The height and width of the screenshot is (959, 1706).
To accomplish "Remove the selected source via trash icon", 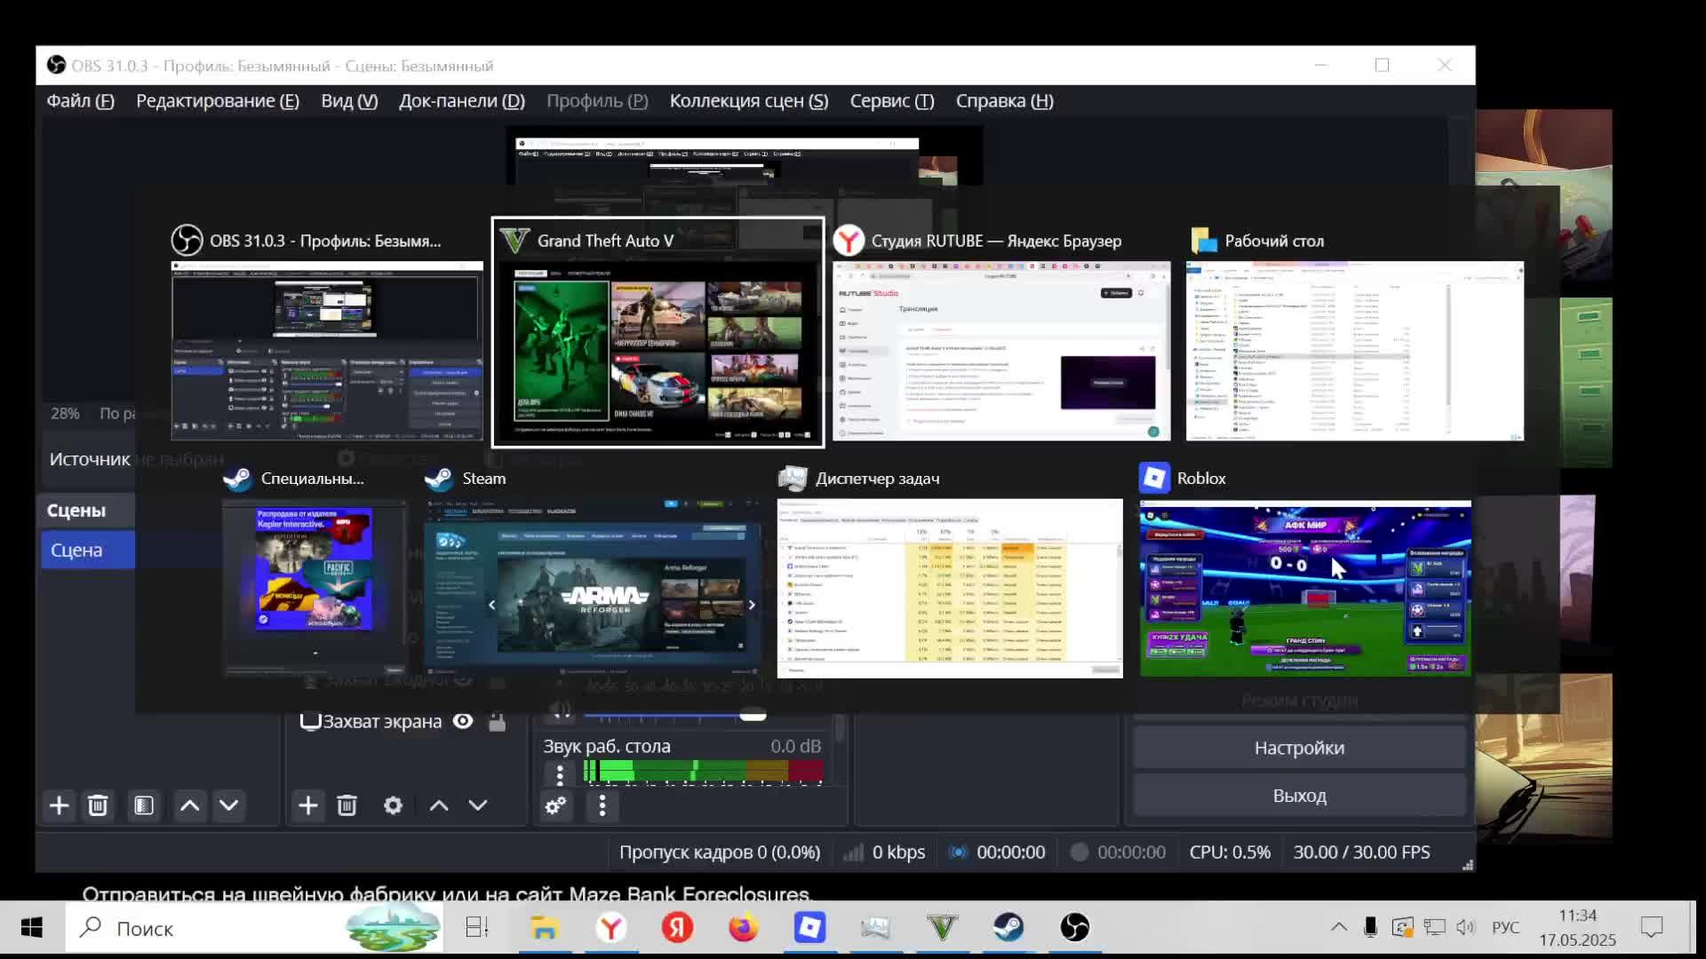I will [x=347, y=805].
